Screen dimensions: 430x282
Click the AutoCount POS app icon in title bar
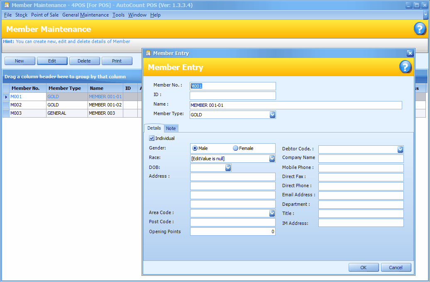(x=7, y=5)
